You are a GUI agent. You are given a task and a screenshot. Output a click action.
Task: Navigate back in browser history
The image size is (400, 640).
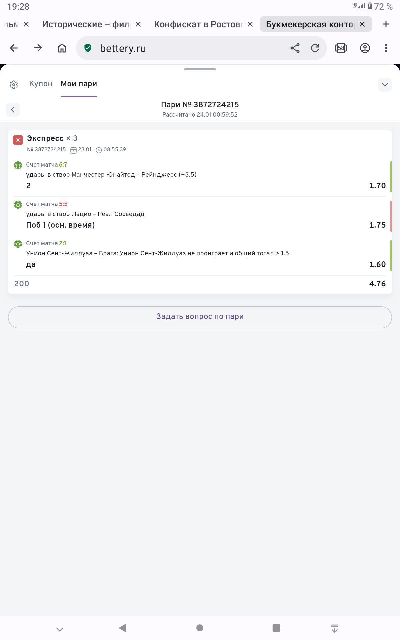pyautogui.click(x=14, y=48)
